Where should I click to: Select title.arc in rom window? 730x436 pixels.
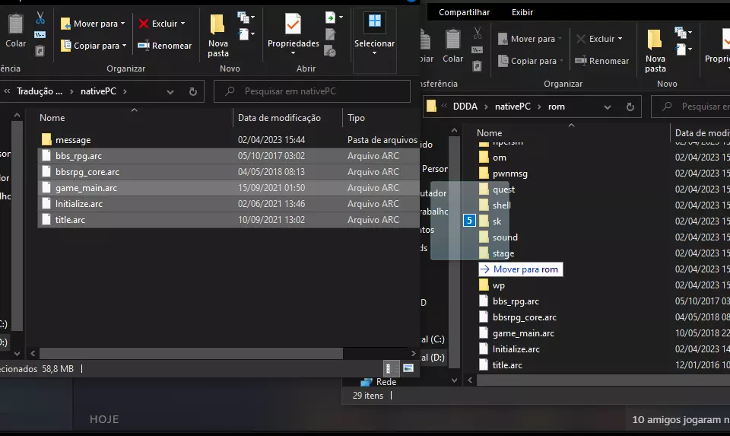click(x=507, y=365)
